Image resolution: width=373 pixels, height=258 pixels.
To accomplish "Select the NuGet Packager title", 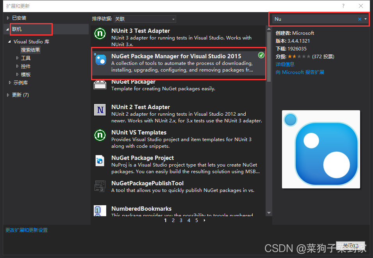I will tap(134, 82).
